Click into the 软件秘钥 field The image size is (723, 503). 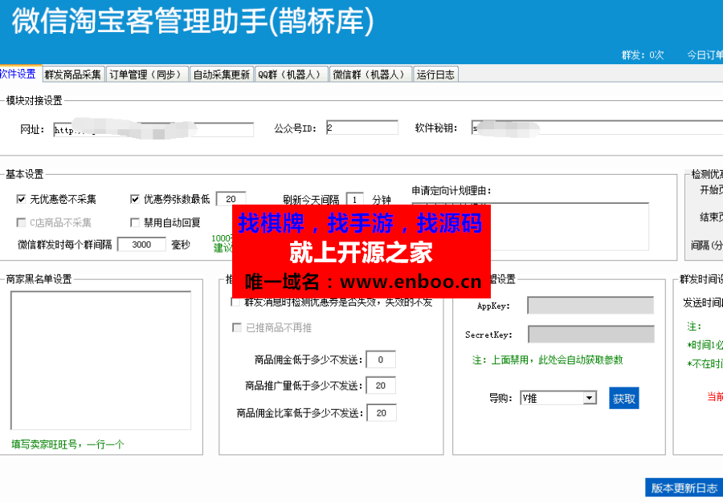coord(597,128)
